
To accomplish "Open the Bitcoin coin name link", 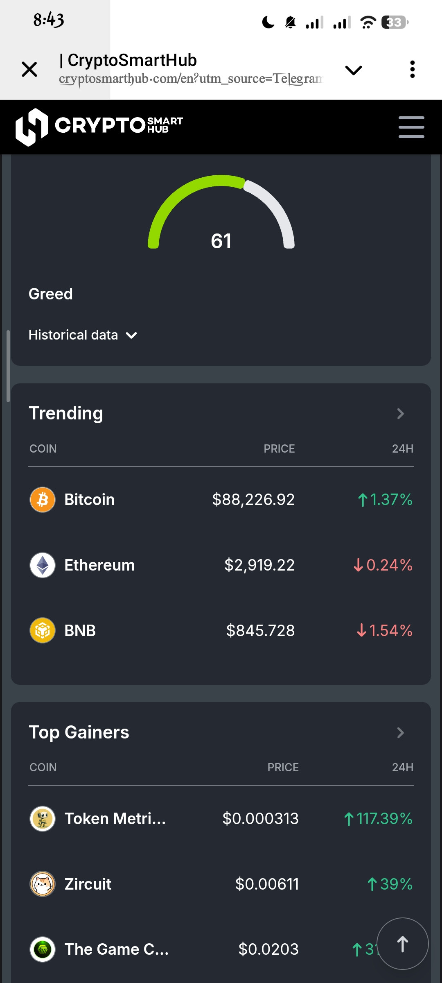I will coord(90,500).
